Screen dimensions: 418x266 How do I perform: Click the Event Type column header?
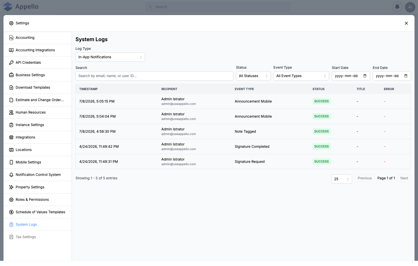[x=244, y=89]
